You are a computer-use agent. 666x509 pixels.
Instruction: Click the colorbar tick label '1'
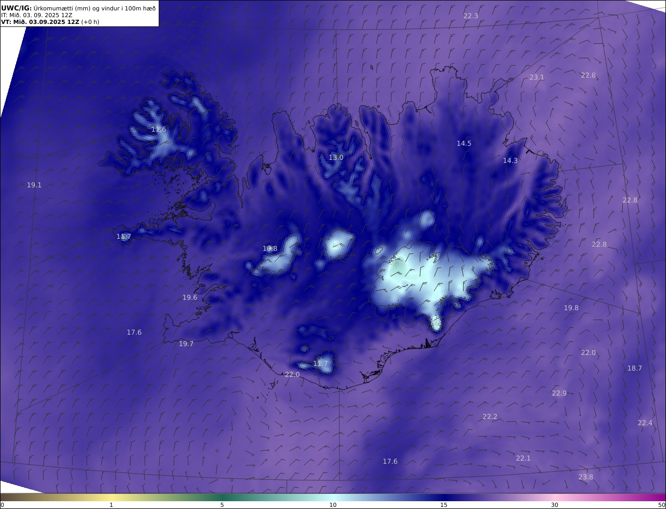(111, 505)
